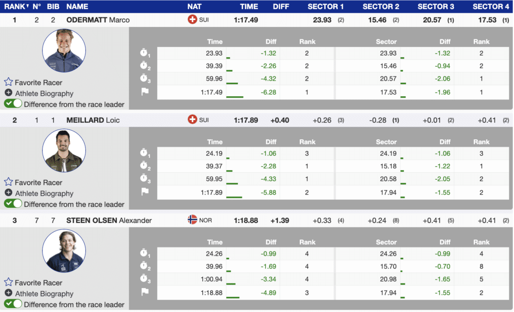This screenshot has width=514, height=312.
Task: Switch off Steen Olsen's race leader difference
Action: point(13,304)
